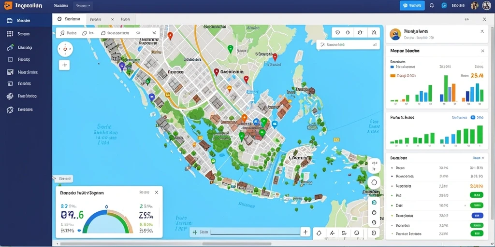Click the large circle button on the map's right edge

point(374,182)
